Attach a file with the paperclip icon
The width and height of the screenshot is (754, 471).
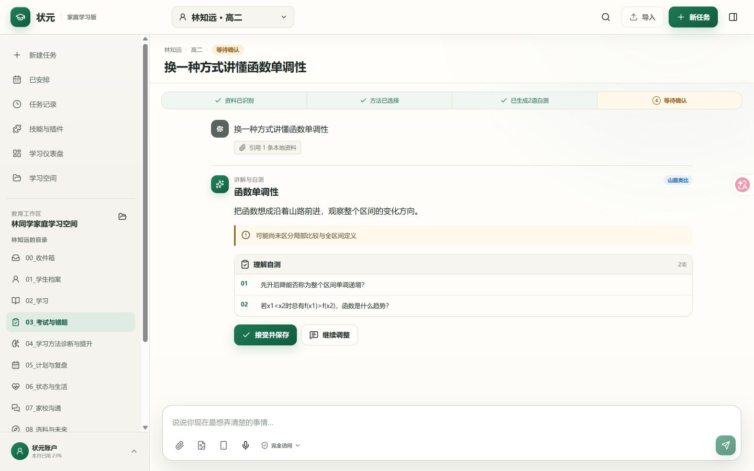click(180, 445)
